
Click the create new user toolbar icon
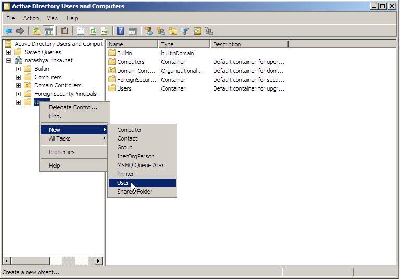[x=149, y=31]
